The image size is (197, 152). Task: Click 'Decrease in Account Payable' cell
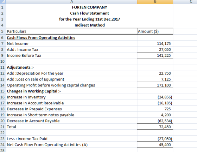point(72,121)
